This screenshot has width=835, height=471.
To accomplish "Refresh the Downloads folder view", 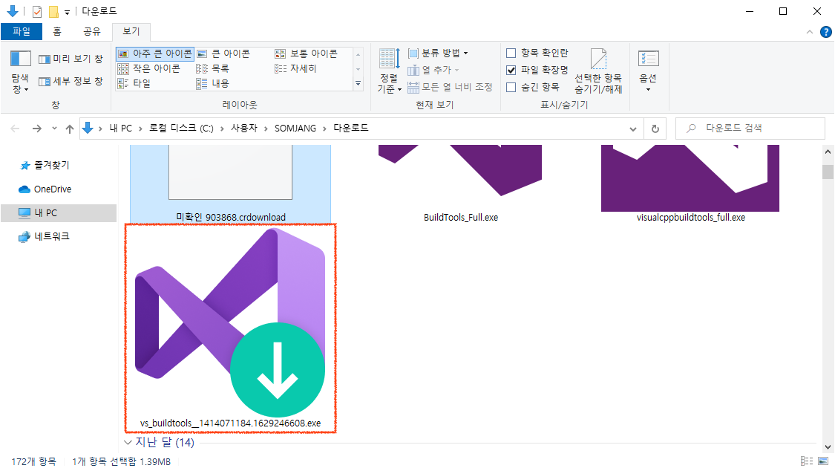I will coord(655,129).
